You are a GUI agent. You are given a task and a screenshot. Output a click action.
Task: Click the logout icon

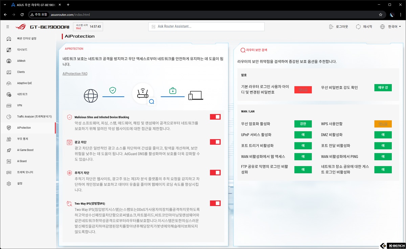(x=331, y=27)
